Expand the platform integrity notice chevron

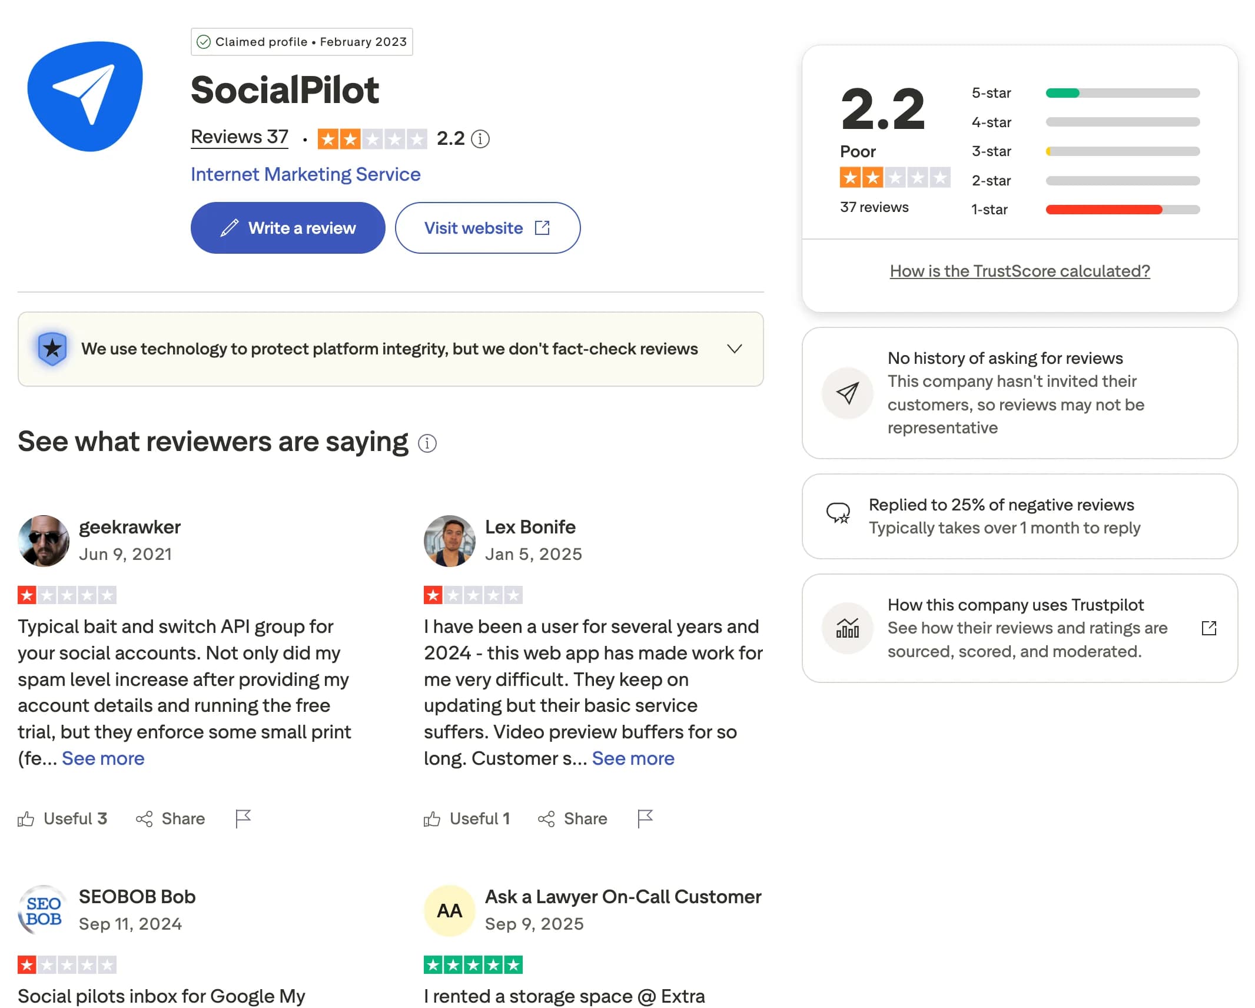[x=735, y=349]
